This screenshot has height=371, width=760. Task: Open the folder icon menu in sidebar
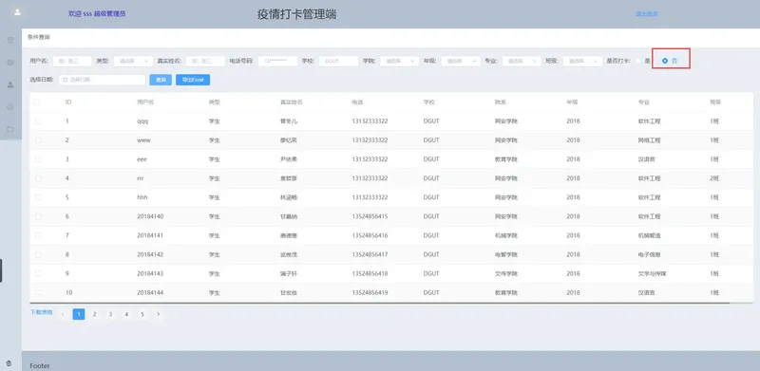[10, 129]
